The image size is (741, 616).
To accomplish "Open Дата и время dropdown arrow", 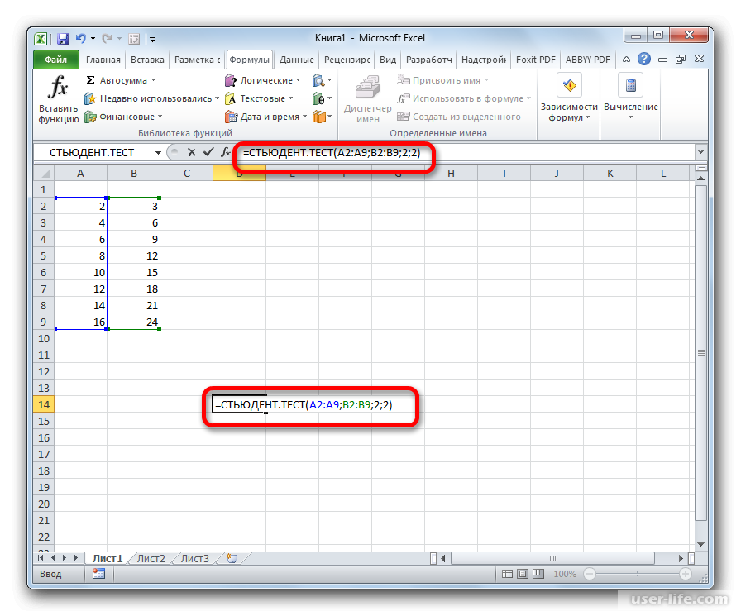I will [x=305, y=117].
